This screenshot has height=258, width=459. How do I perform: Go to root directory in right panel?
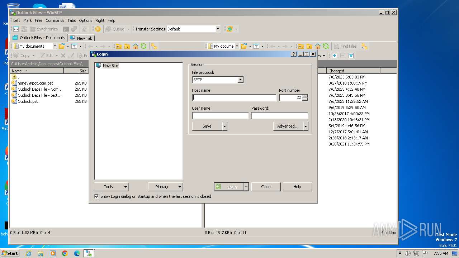tap(309, 46)
